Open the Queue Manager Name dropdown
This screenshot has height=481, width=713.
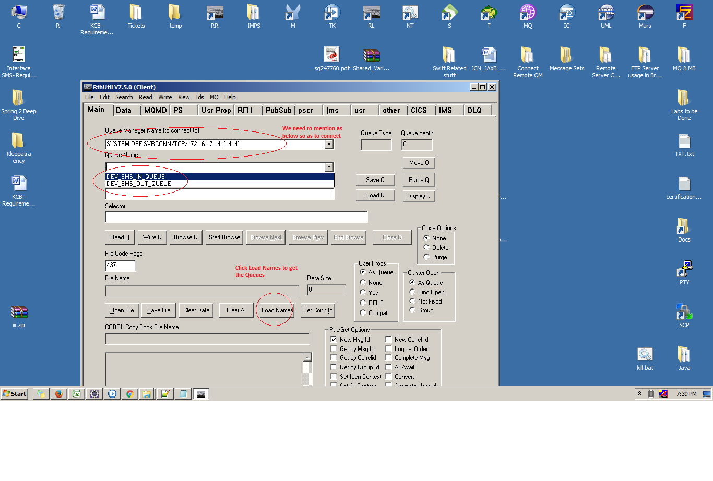point(329,144)
